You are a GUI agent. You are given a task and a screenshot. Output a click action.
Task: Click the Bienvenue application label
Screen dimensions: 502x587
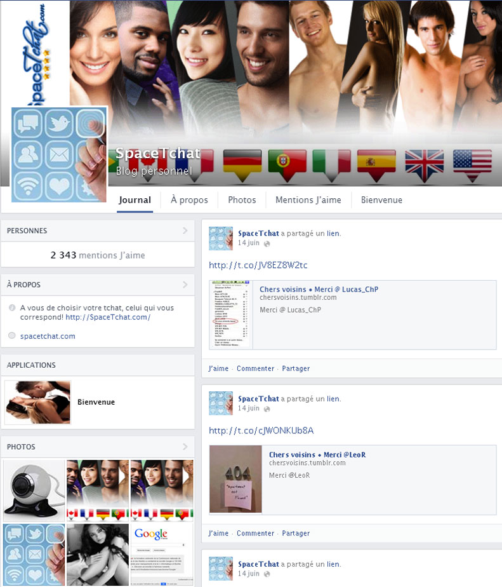pos(96,402)
